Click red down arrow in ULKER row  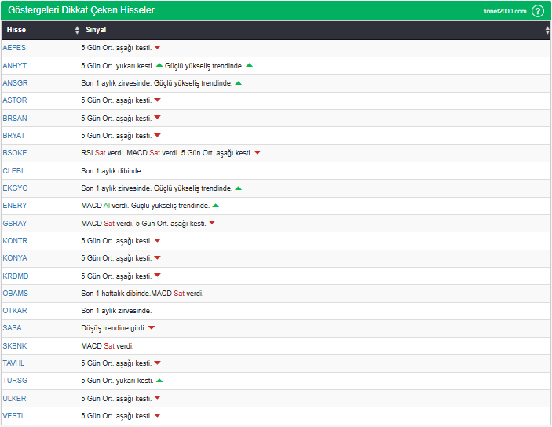[x=157, y=397]
